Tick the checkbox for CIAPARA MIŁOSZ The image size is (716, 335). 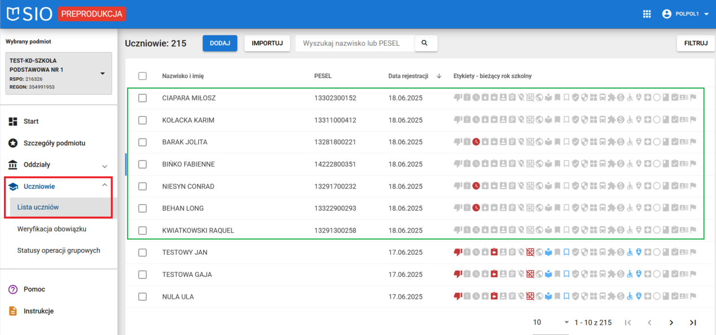point(142,98)
